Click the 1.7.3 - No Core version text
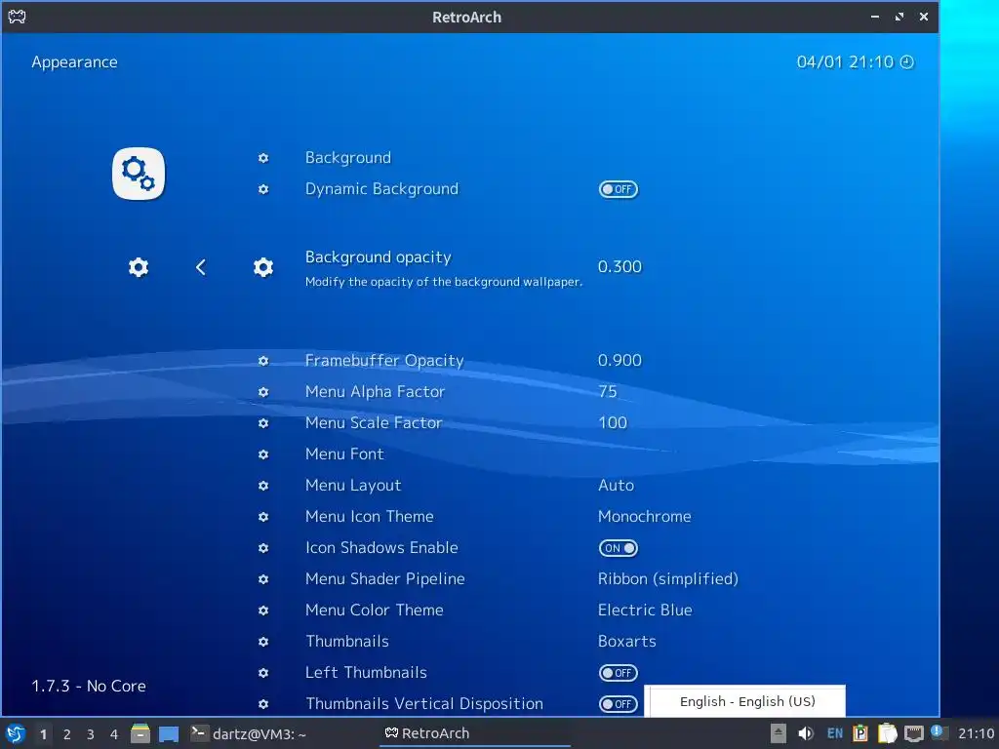The width and height of the screenshot is (999, 749). pos(89,686)
